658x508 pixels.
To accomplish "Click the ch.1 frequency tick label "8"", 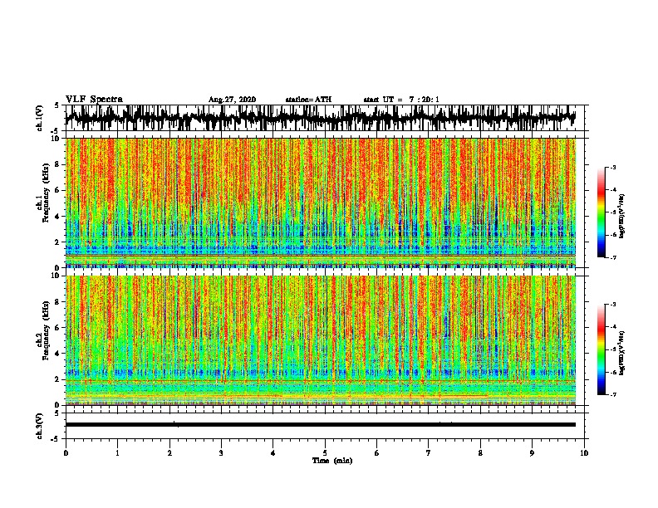I will click(x=58, y=164).
